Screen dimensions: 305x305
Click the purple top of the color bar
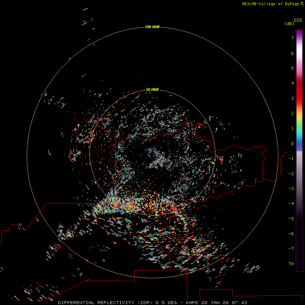click(x=299, y=33)
